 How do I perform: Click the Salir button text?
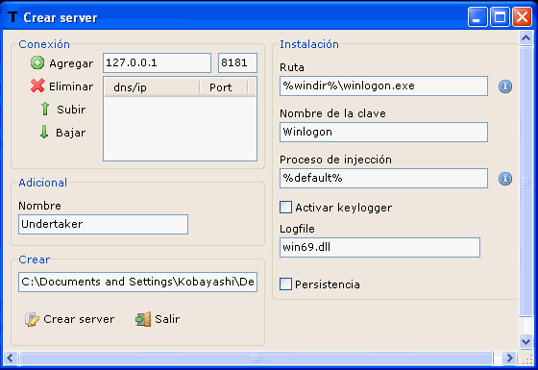pos(167,319)
